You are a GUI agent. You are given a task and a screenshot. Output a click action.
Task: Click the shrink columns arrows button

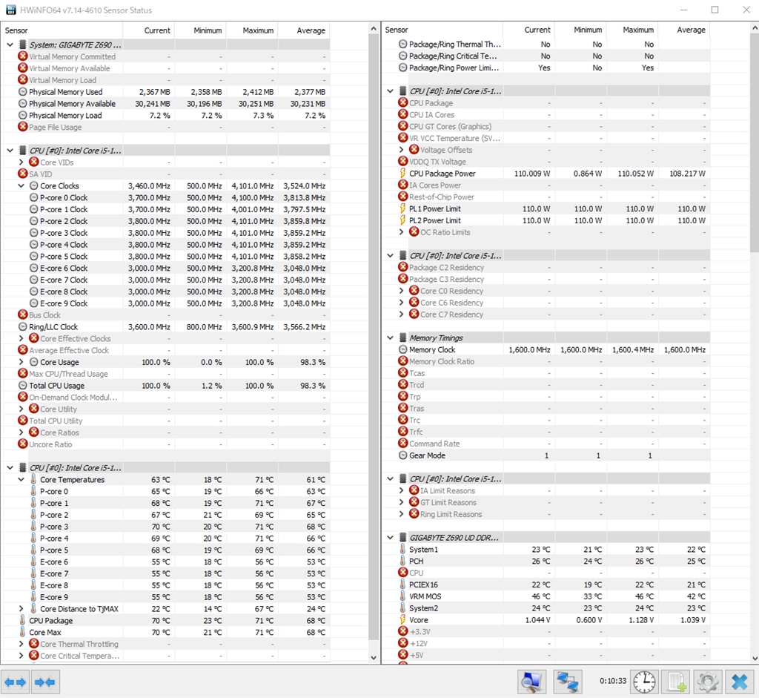(x=45, y=682)
